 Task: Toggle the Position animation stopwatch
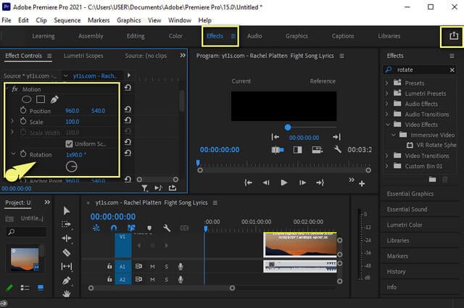(x=23, y=111)
